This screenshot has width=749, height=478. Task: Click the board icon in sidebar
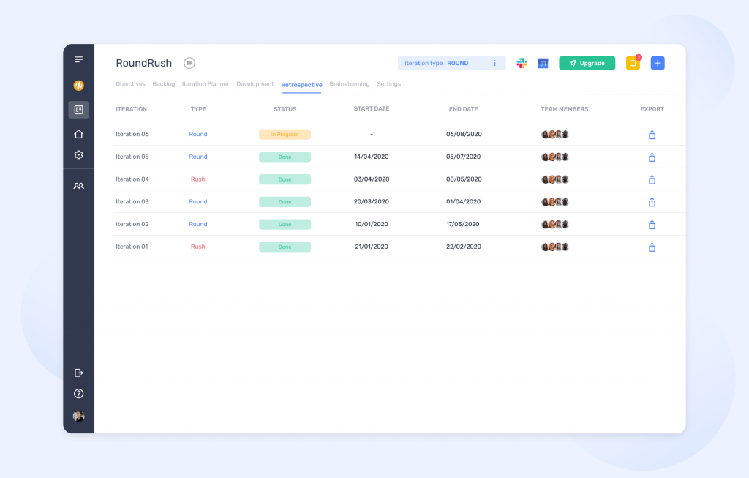click(x=78, y=110)
